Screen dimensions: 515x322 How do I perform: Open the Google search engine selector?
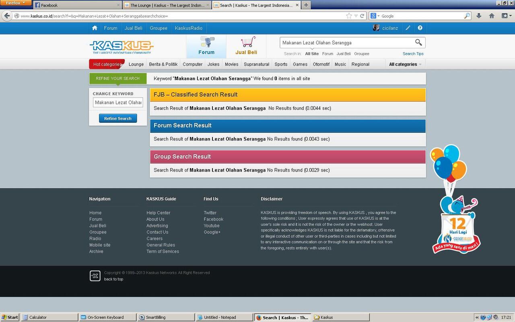coord(375,16)
